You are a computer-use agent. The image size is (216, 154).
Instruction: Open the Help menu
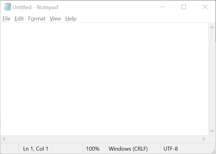(x=71, y=19)
